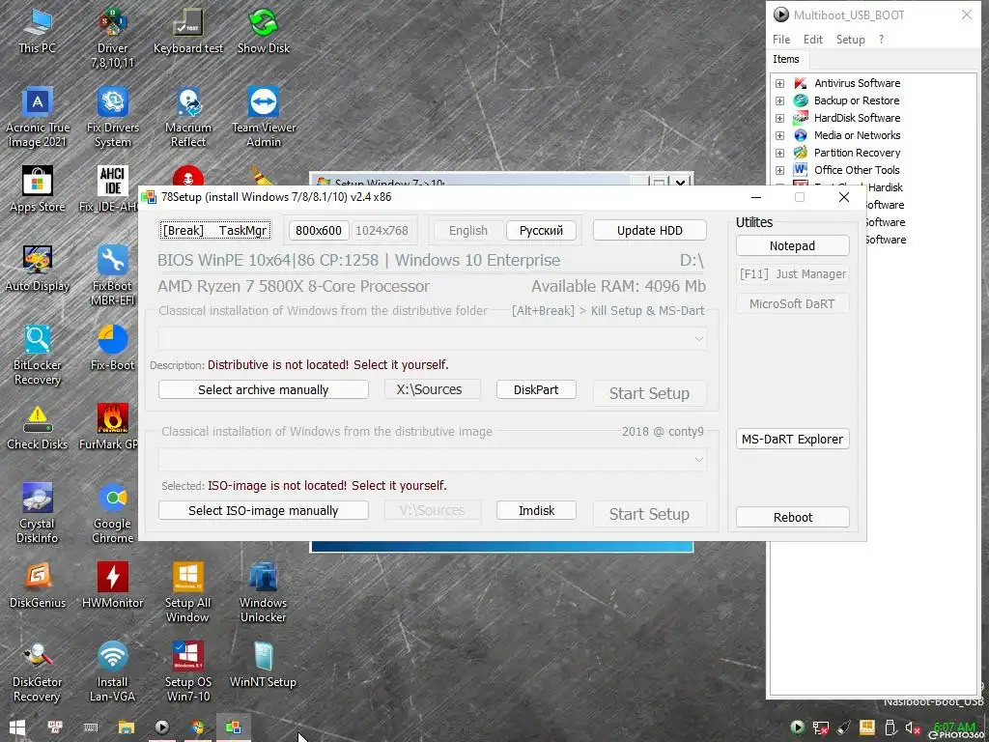
Task: Open Team Viewer Admin icon
Action: [264, 118]
